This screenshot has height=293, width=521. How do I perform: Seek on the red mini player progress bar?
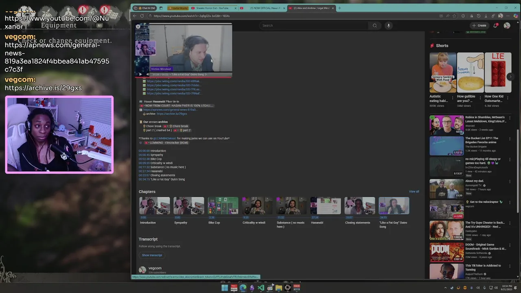[184, 77]
